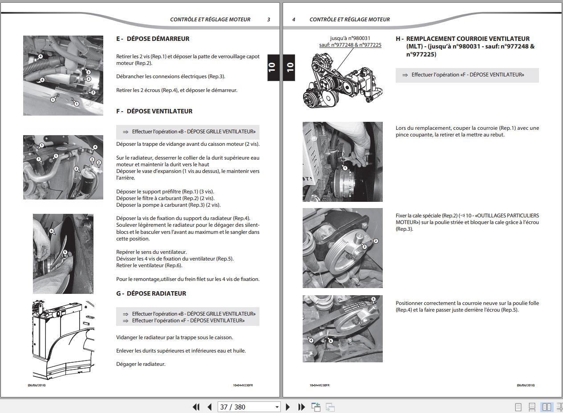Viewport: 563px width, 413px height.
Task: Click the heading F - DÉPOSE VENTILATEUR
Action: pyautogui.click(x=154, y=111)
